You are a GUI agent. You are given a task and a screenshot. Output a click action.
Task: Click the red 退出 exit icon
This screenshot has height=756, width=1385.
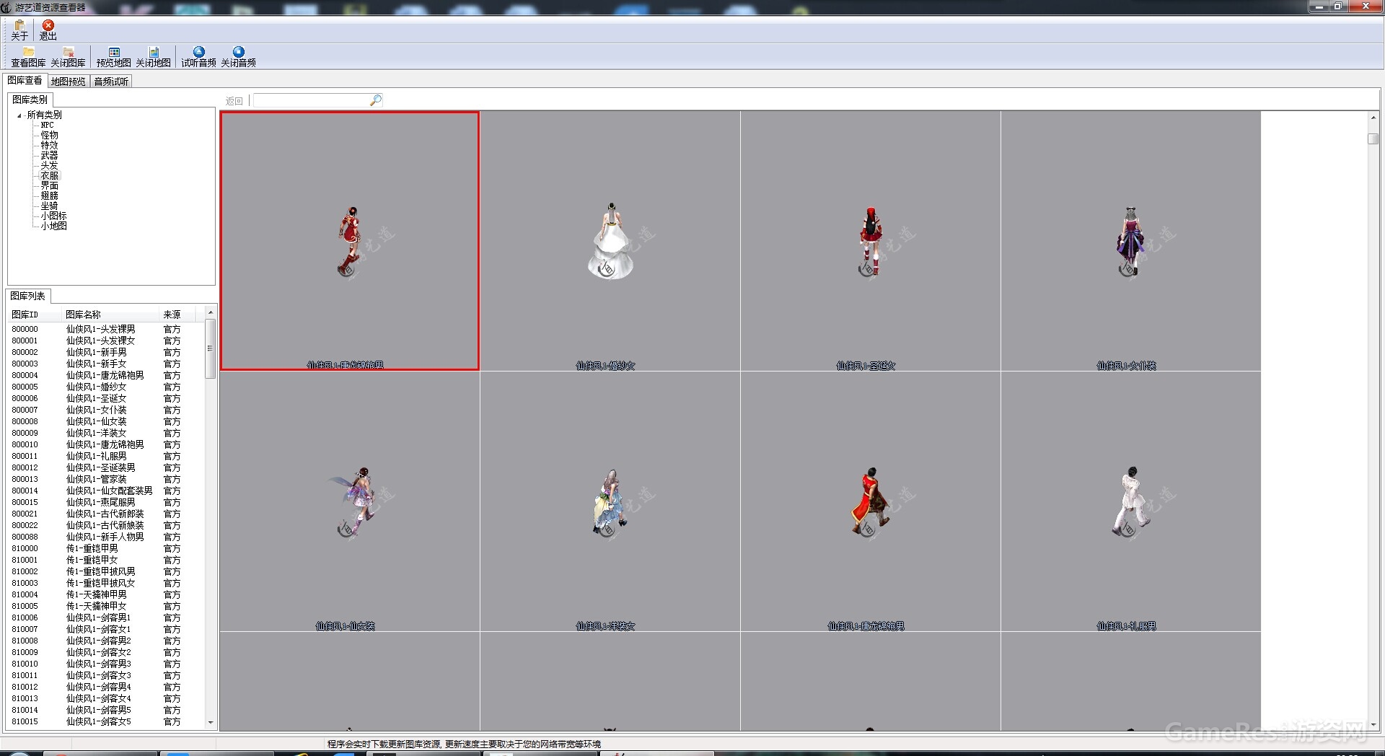(48, 30)
